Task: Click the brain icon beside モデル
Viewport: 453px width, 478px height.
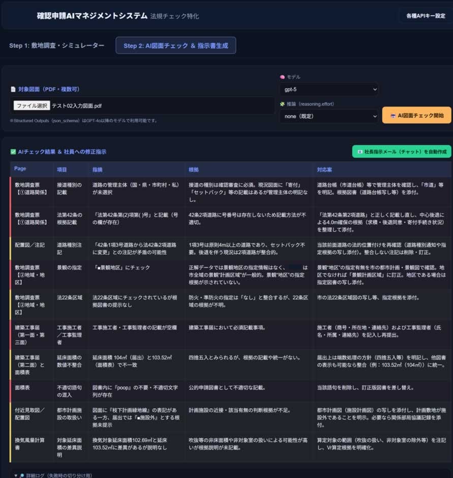Action: click(282, 77)
